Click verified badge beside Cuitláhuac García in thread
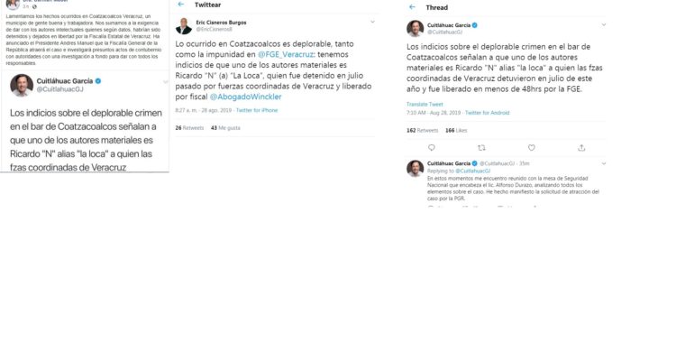This screenshot has width=676, height=361. (x=475, y=25)
